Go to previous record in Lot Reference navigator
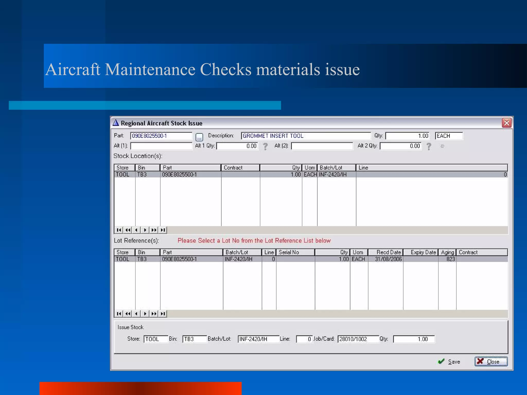Viewport: 527px width, 395px height. pos(136,313)
